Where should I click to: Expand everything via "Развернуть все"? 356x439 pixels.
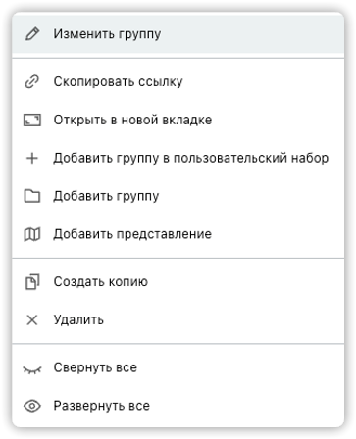click(x=178, y=406)
